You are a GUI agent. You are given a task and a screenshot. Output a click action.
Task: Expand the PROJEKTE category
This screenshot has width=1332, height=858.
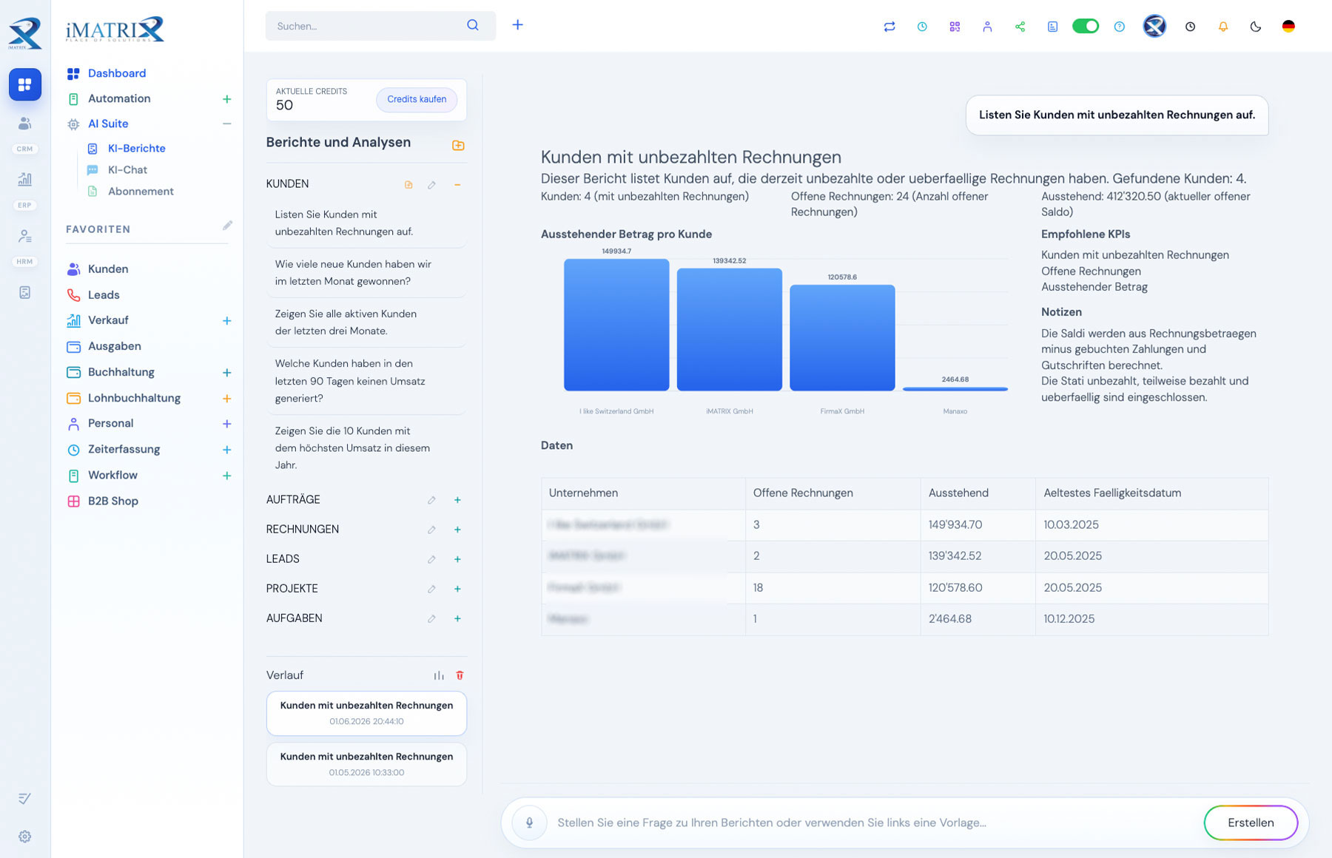(x=457, y=589)
